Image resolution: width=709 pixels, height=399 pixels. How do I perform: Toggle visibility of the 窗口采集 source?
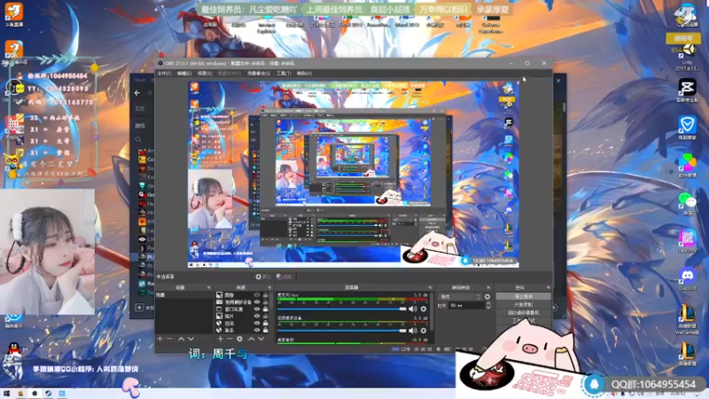[x=257, y=309]
